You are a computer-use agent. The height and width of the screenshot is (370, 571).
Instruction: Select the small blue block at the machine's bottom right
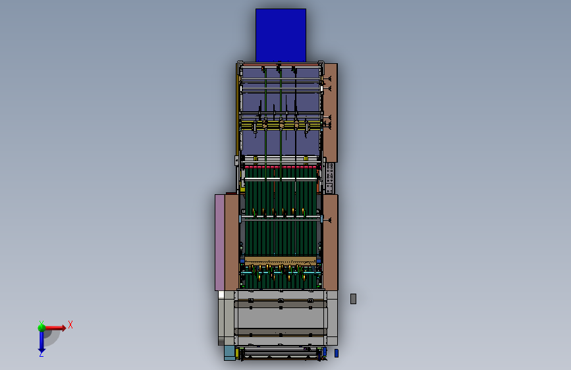click(x=337, y=353)
